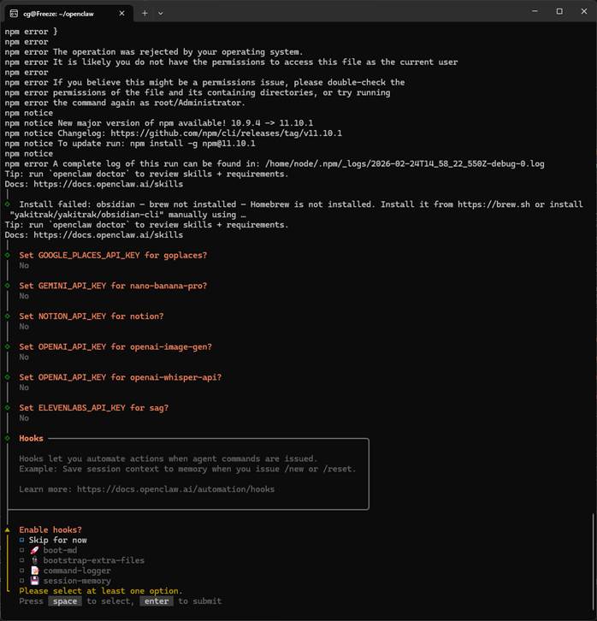The height and width of the screenshot is (621, 597).
Task: Close the cg@Freeze openclaw tab
Action: click(121, 12)
